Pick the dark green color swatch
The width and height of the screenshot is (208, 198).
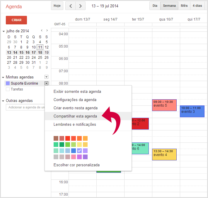pos(62,145)
